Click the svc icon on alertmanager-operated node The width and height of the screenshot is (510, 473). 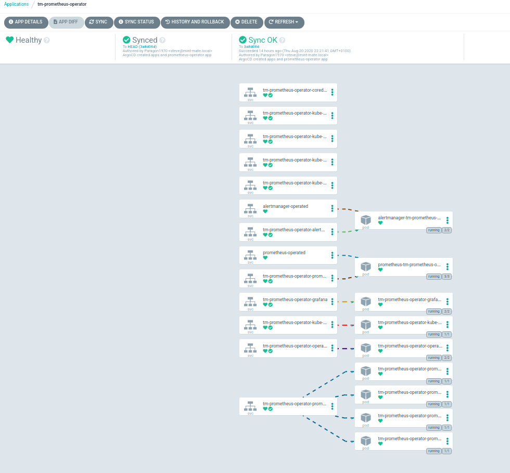click(250, 207)
